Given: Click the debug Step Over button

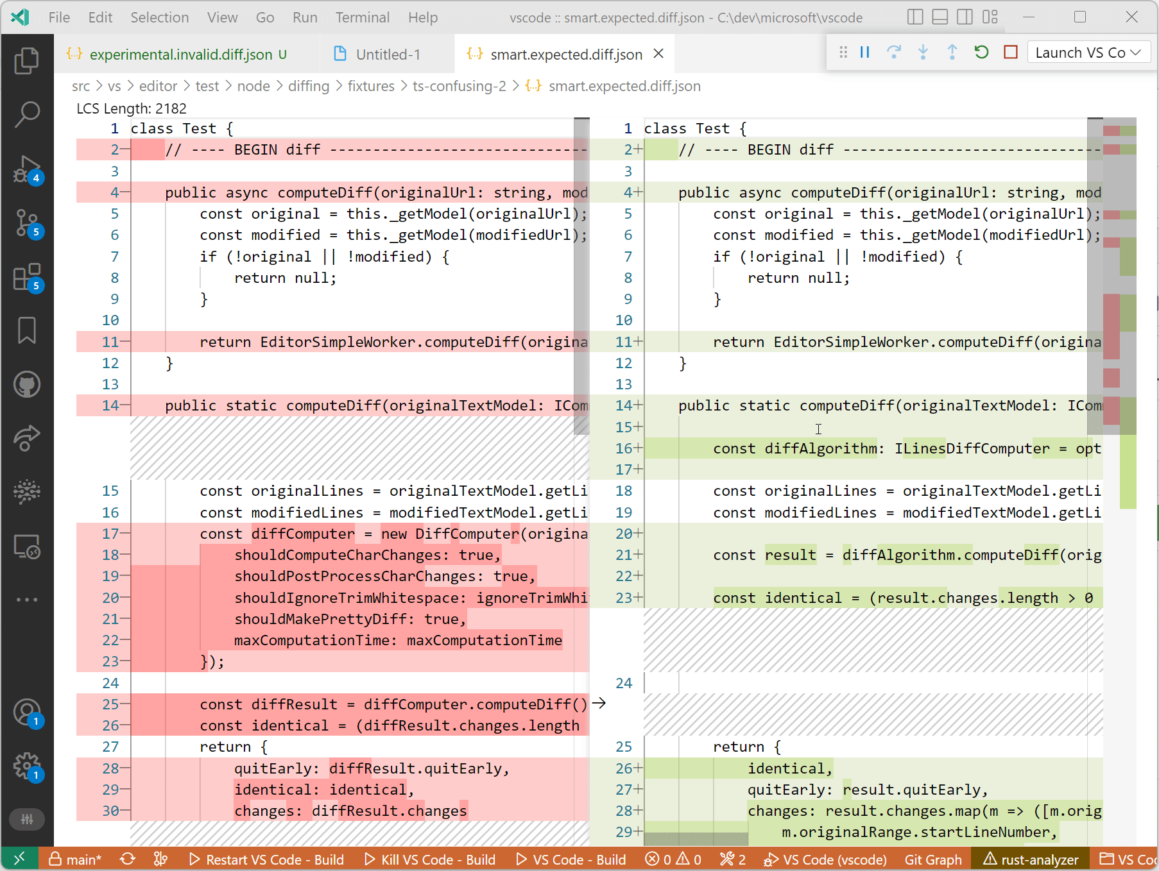Looking at the screenshot, I should [x=894, y=53].
